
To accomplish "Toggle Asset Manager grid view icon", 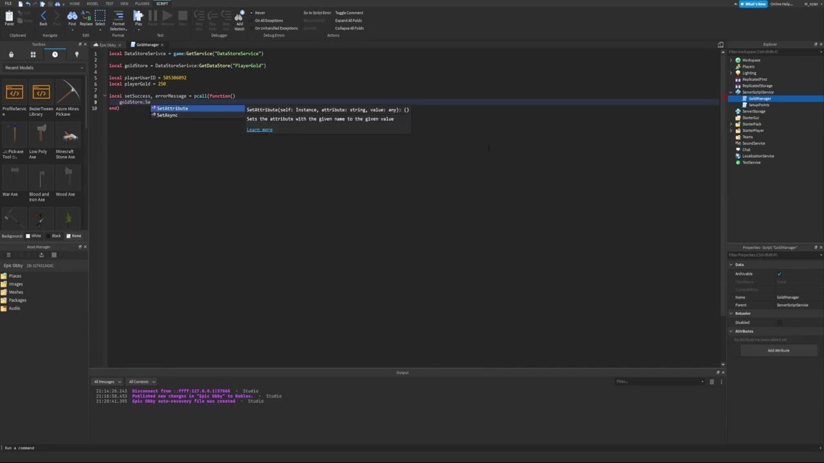I will 54,255.
